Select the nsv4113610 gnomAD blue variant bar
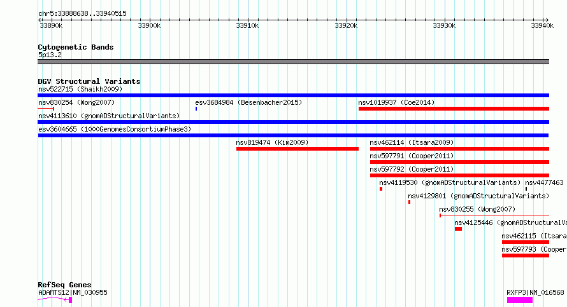The height and width of the screenshot is (307, 567). (x=293, y=122)
